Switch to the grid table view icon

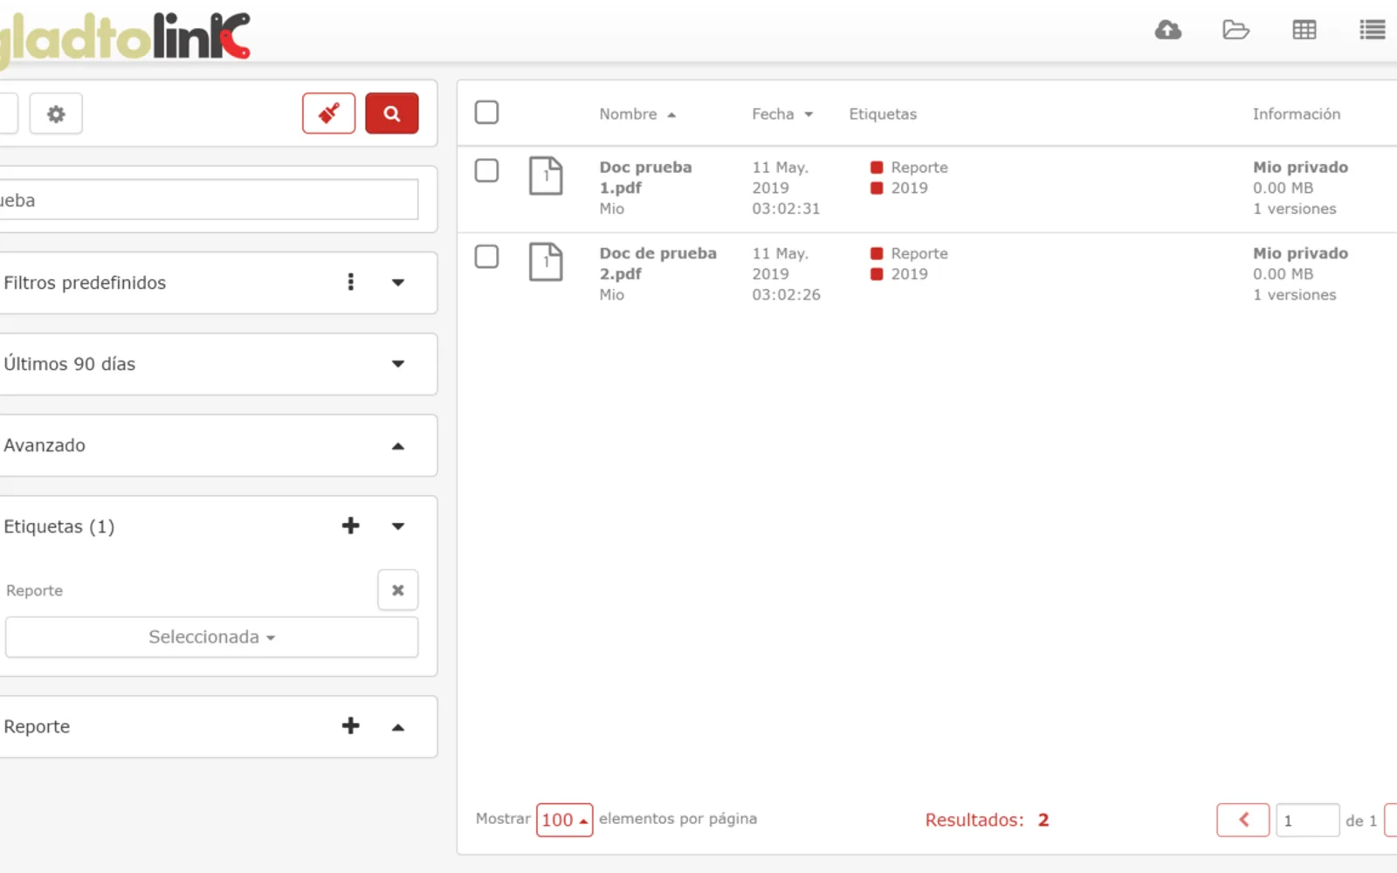1304,31
